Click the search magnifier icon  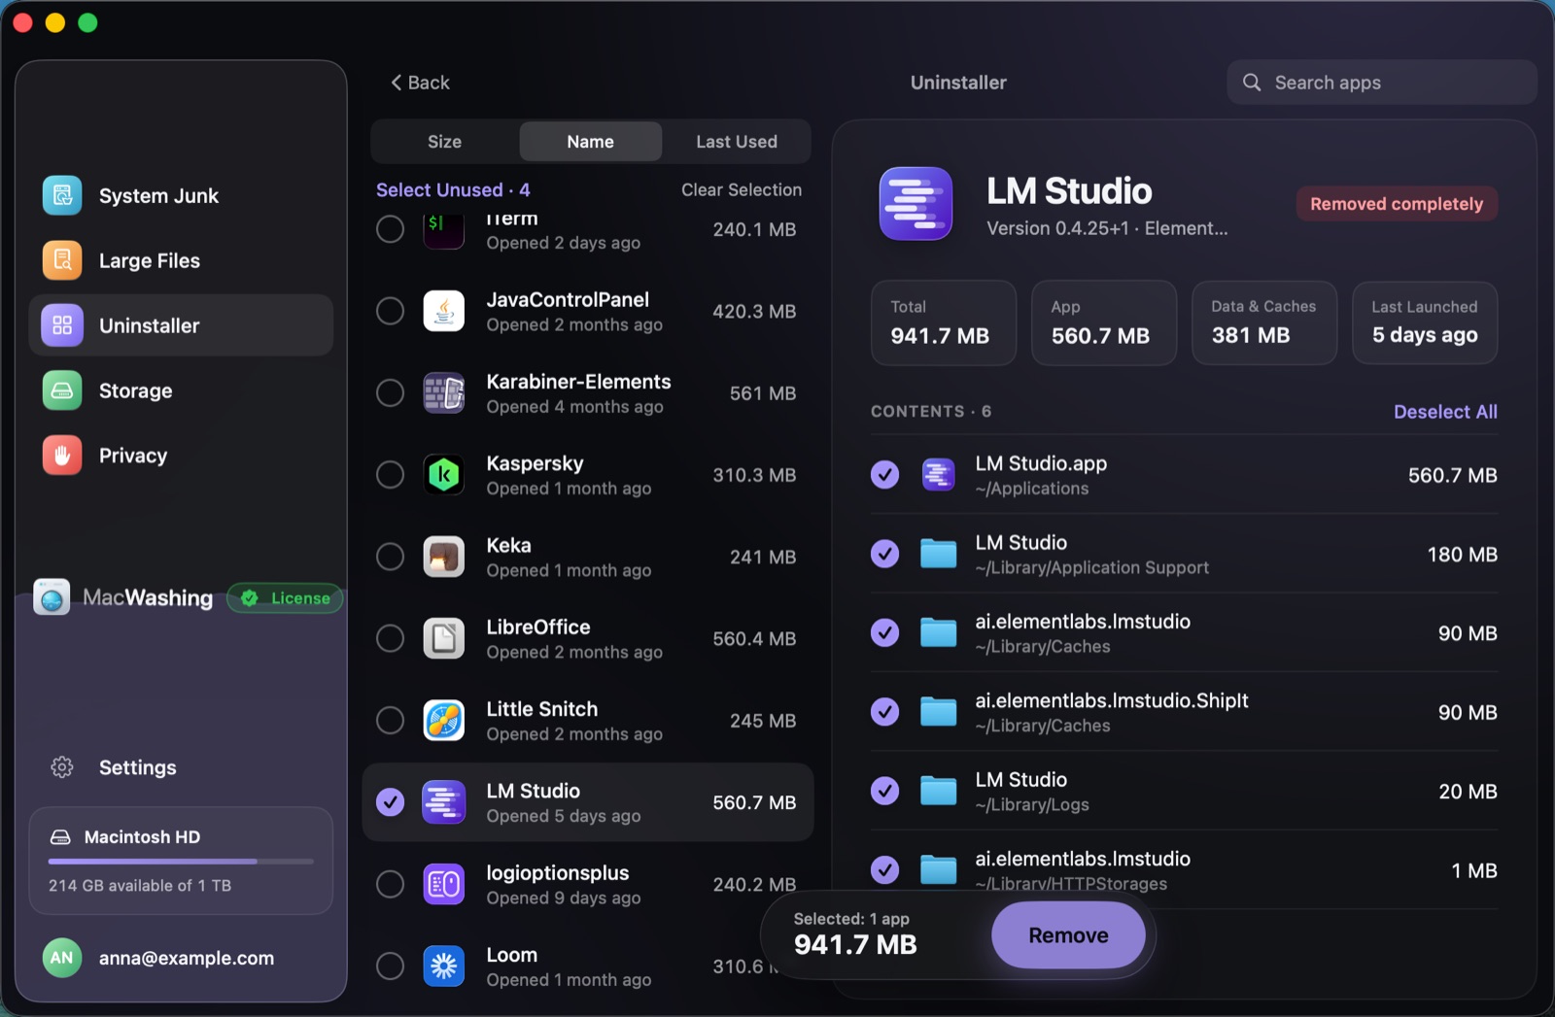pos(1252,83)
